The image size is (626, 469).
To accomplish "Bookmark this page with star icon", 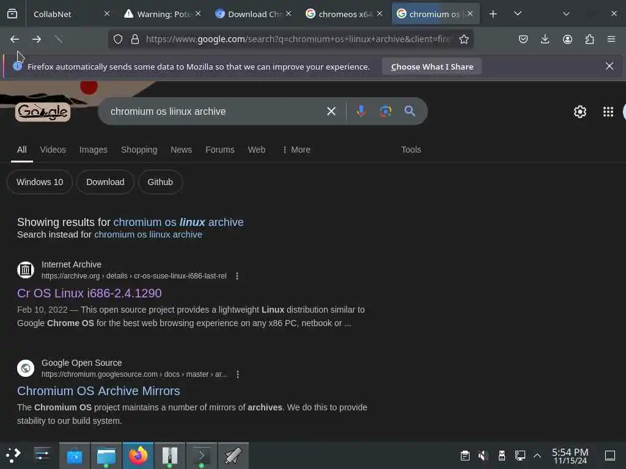I will click(x=463, y=39).
